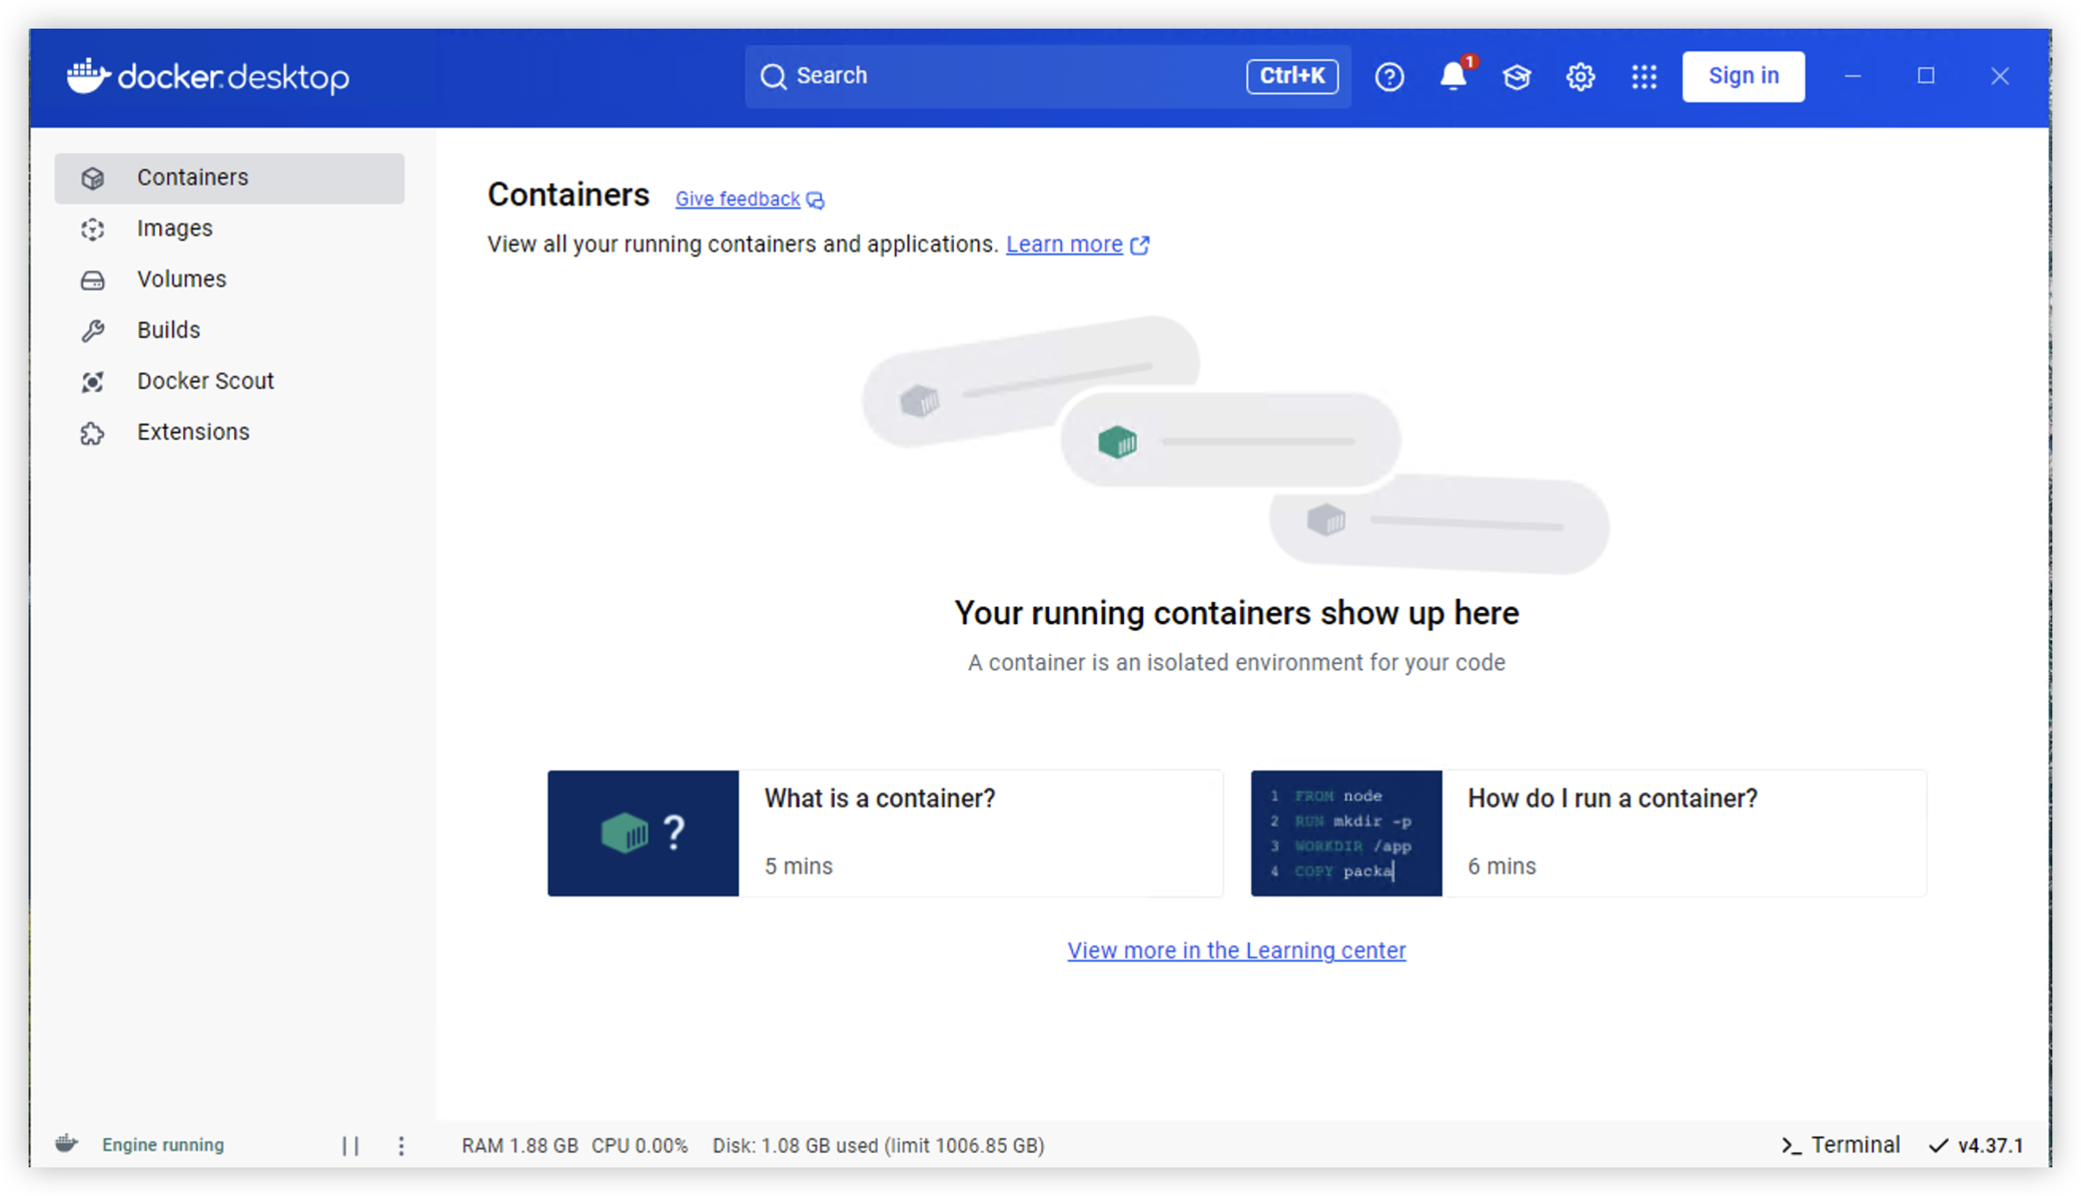Click the Ctrl+K shortcut badge
This screenshot has width=2081, height=1196.
[1292, 76]
